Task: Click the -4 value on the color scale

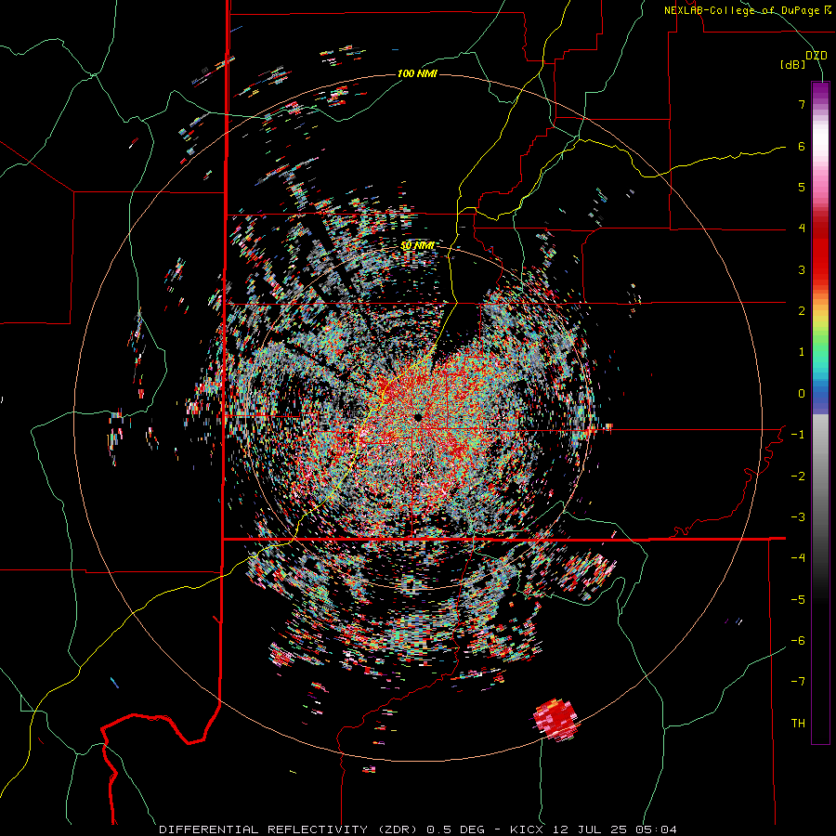Action: click(x=798, y=557)
